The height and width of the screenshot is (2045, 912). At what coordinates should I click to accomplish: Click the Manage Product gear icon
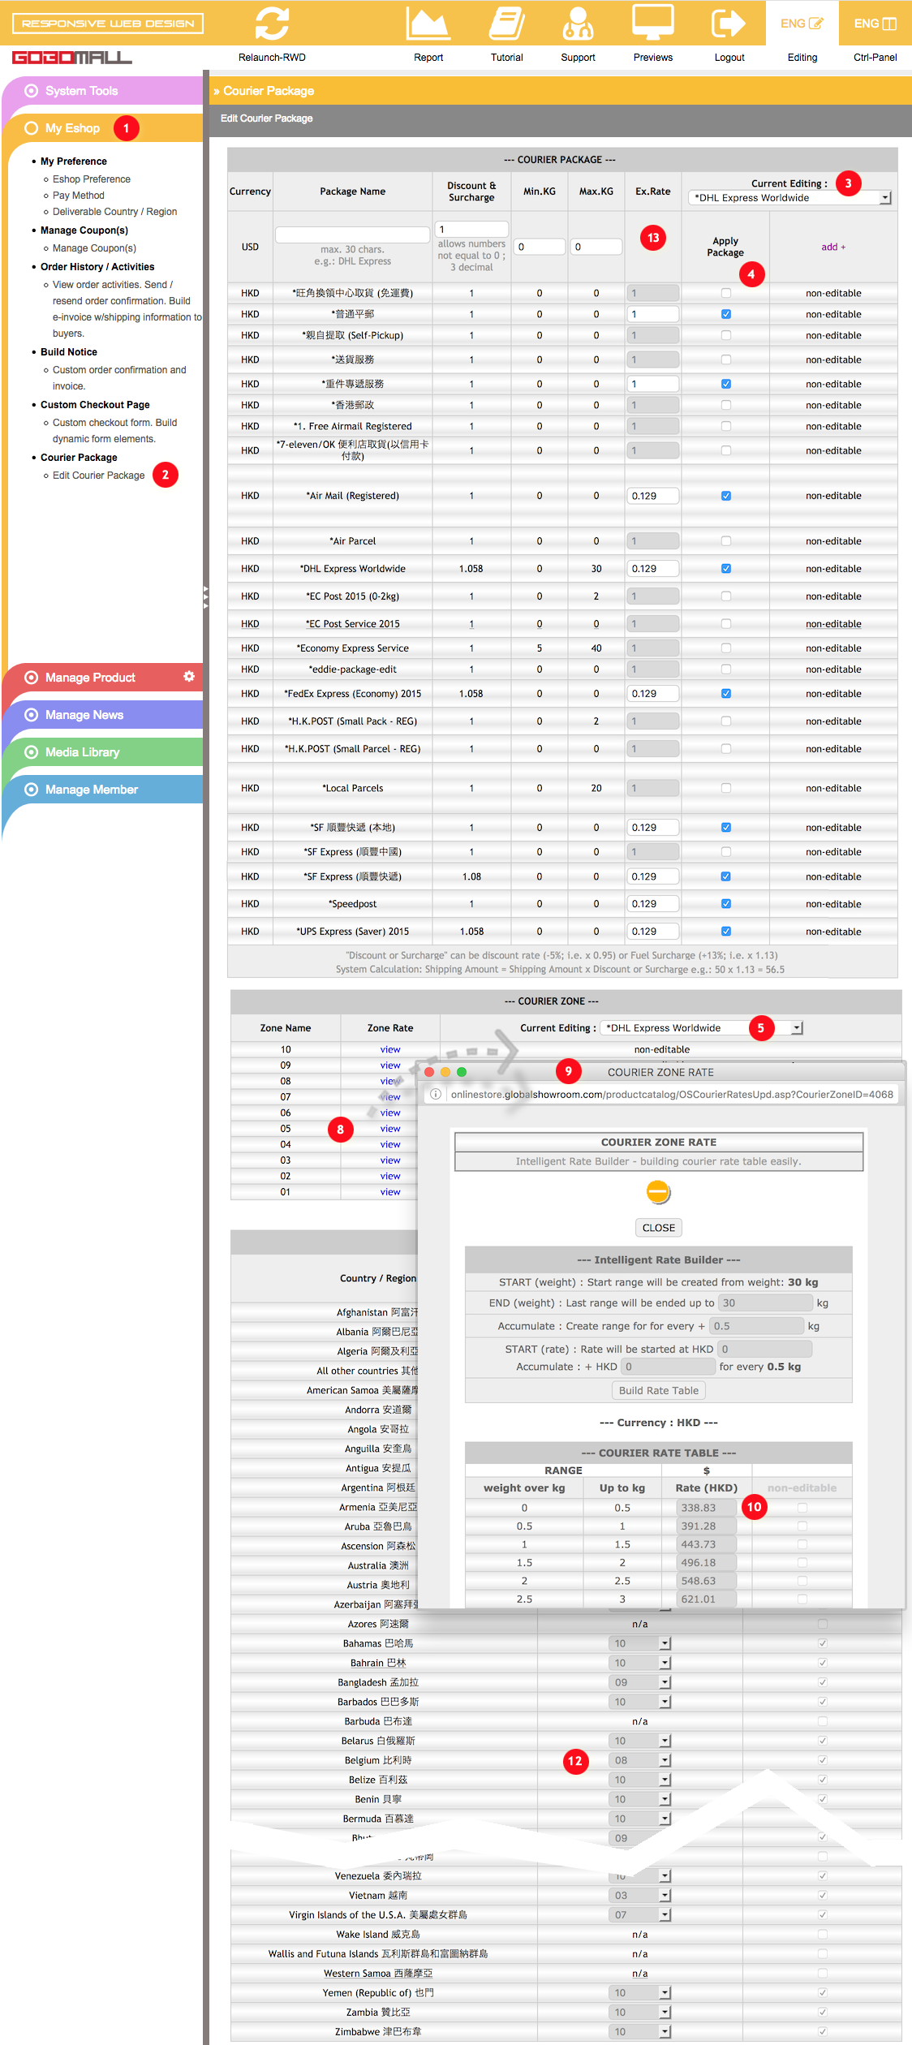pyautogui.click(x=189, y=676)
